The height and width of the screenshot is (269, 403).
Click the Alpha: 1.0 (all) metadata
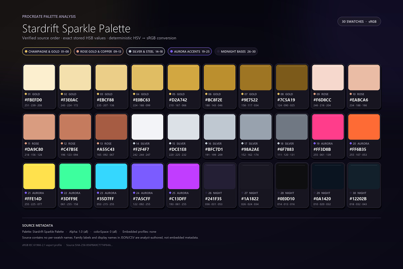click(x=79, y=232)
